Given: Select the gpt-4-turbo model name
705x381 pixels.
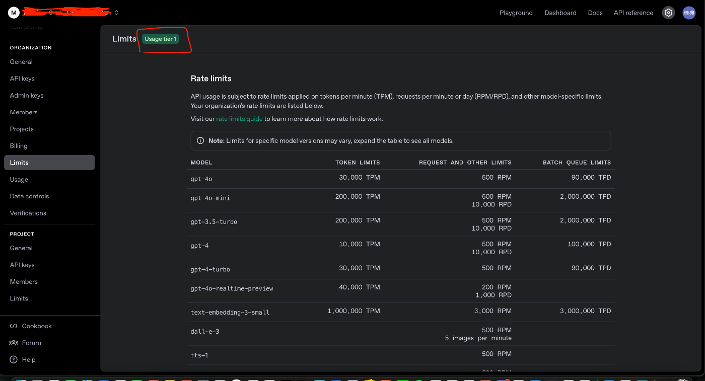Looking at the screenshot, I should (x=210, y=270).
